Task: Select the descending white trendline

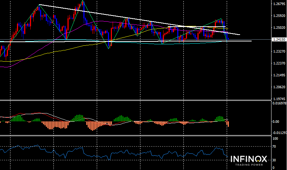Action: [139, 19]
